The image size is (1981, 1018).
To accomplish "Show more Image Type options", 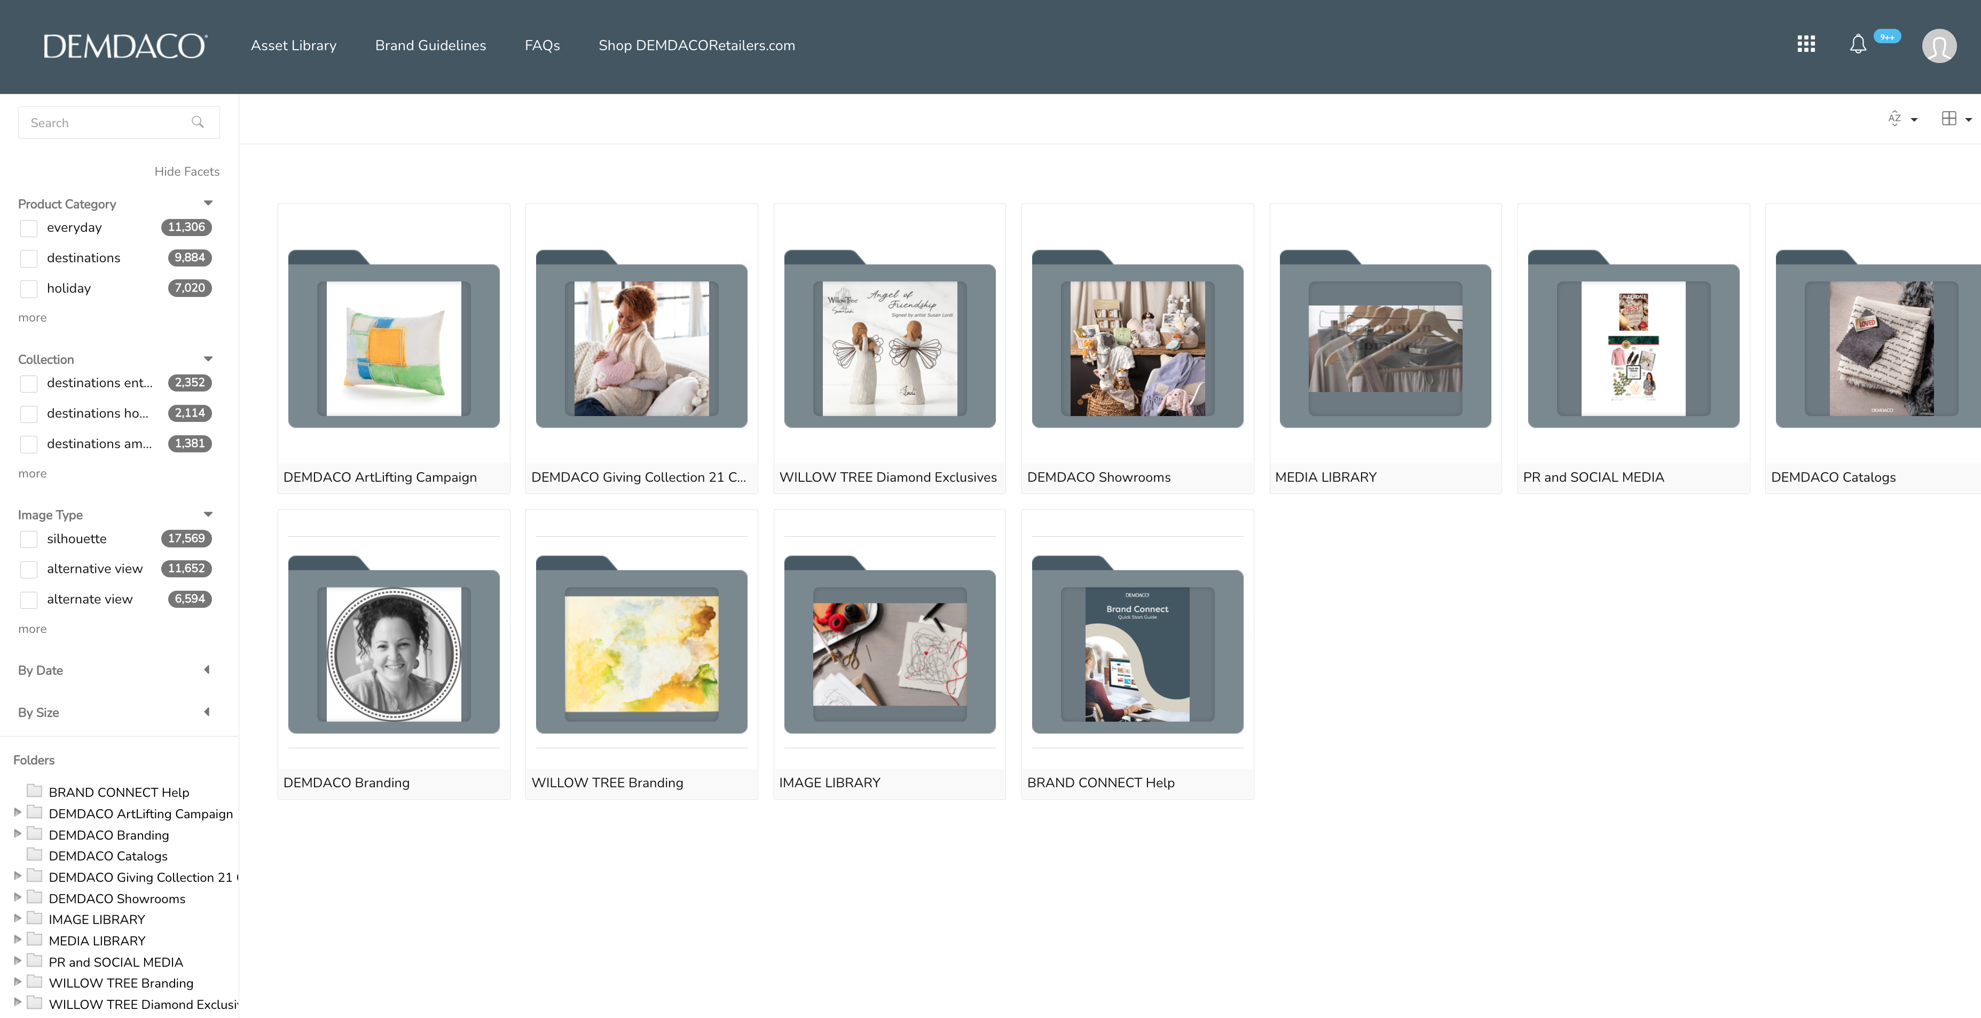I will tap(32, 629).
